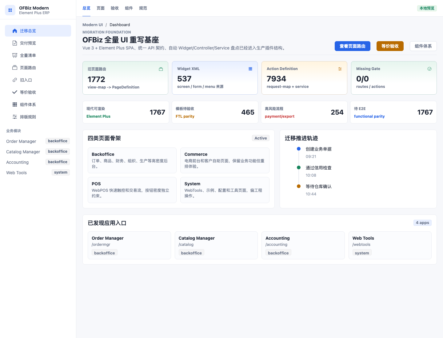This screenshot has height=338, width=443.
Task: Click the blue 创建业务单据 timeline dot
Action: [298, 149]
